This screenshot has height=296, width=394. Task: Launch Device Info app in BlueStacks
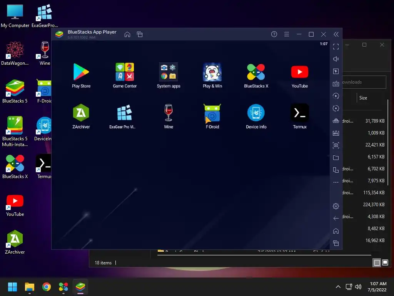pyautogui.click(x=256, y=116)
